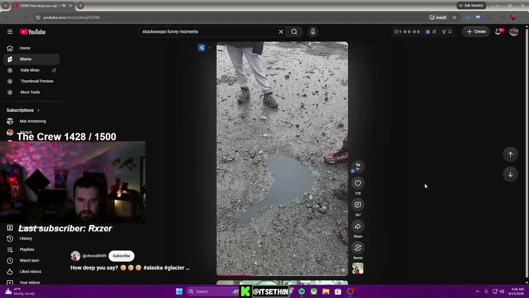529x298 pixels.
Task: Click vidIQ clock stat showing 1
Action: pyautogui.click(x=398, y=31)
